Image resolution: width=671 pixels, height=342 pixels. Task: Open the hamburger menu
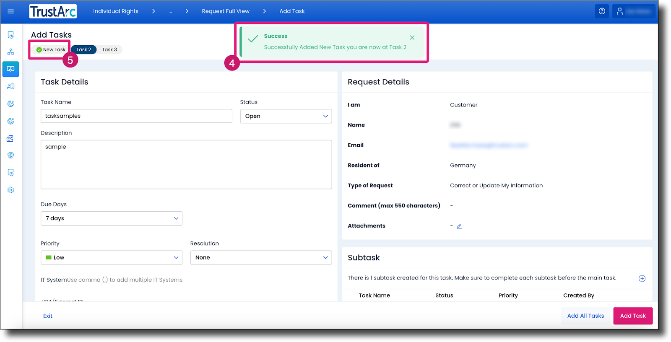tap(11, 11)
